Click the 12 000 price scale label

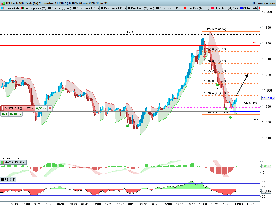pyautogui.click(x=267, y=12)
